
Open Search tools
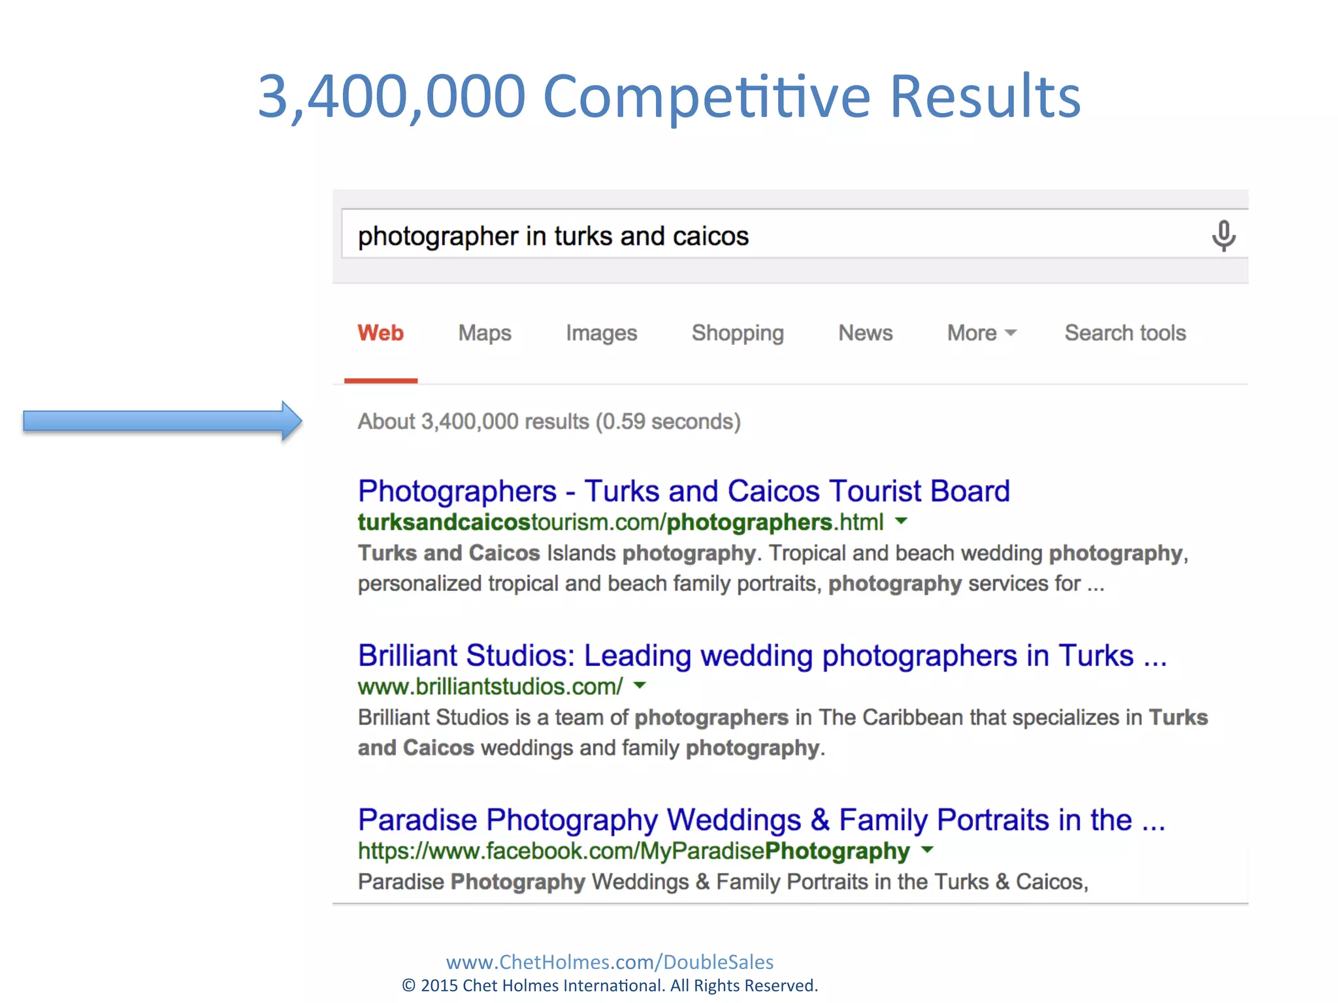coord(1125,333)
